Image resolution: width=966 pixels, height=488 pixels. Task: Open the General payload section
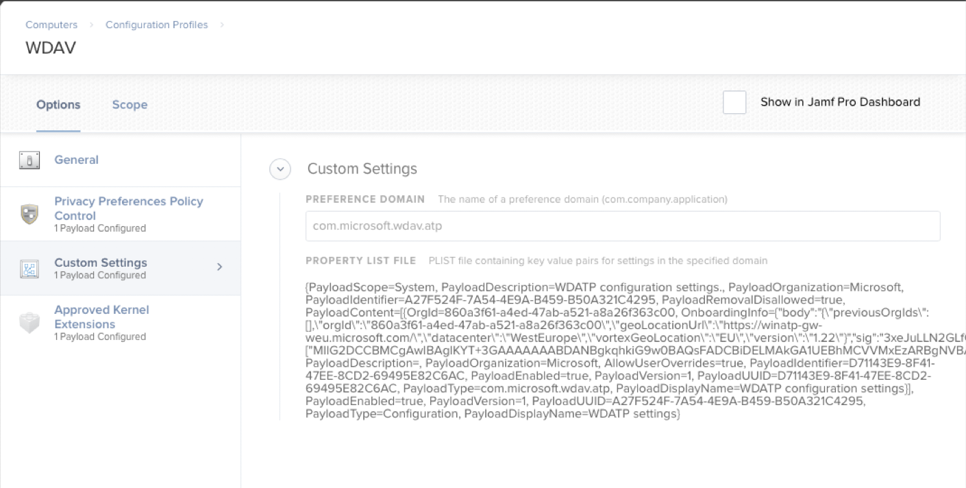tap(76, 160)
